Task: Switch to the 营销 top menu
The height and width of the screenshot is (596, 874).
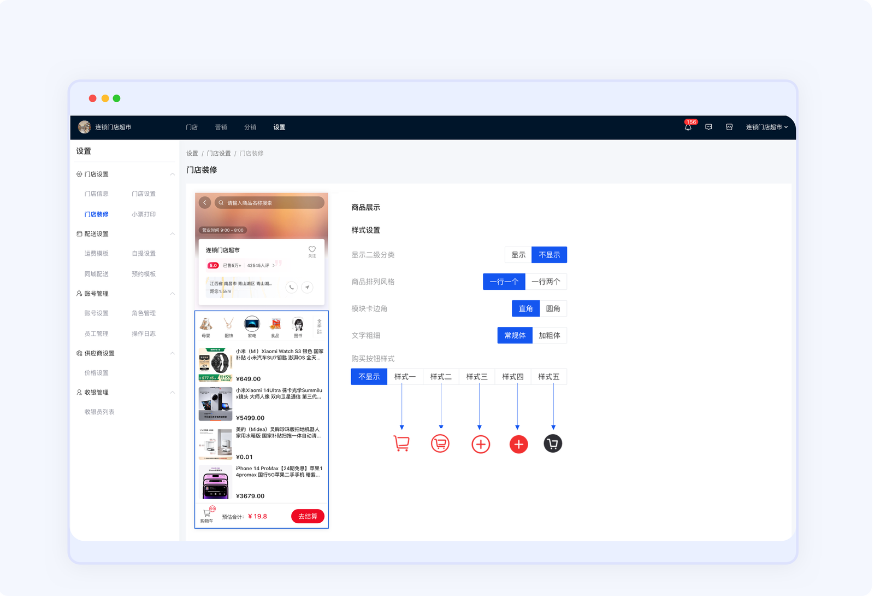Action: [x=221, y=127]
